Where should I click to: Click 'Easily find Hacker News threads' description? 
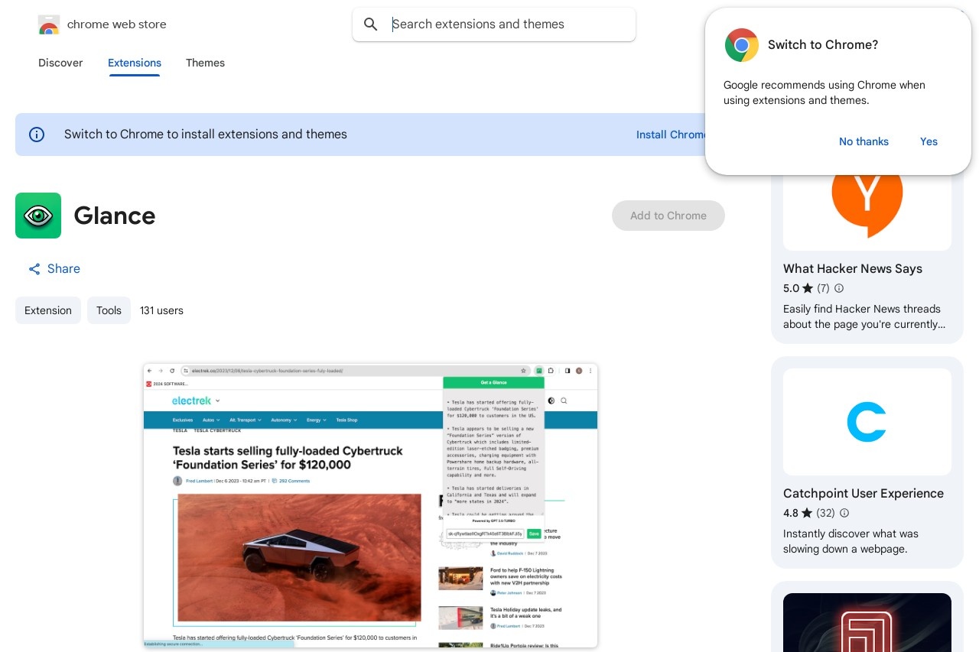[864, 316]
